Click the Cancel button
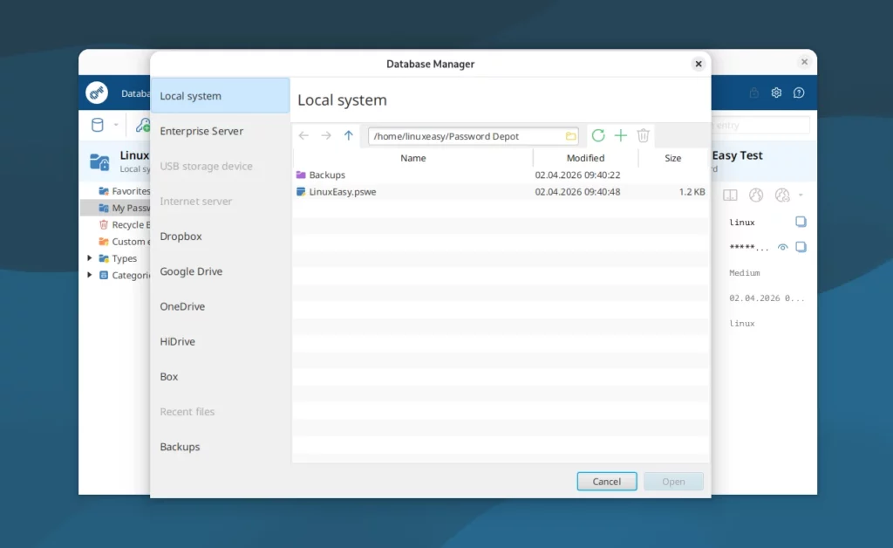The height and width of the screenshot is (548, 893). tap(606, 481)
